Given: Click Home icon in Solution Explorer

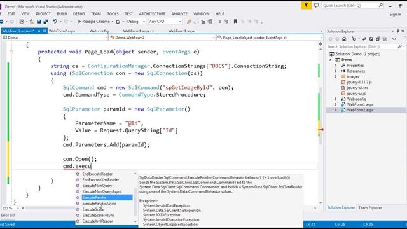Looking at the screenshot, I should (344, 39).
